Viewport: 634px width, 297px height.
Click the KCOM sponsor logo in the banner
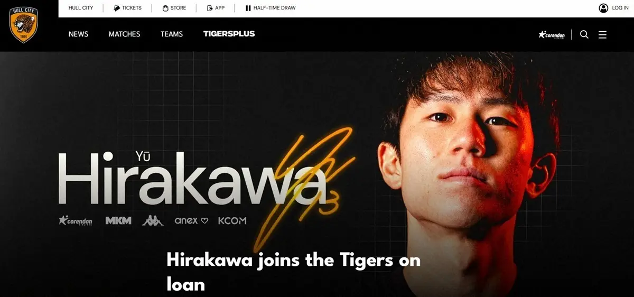pyautogui.click(x=232, y=220)
